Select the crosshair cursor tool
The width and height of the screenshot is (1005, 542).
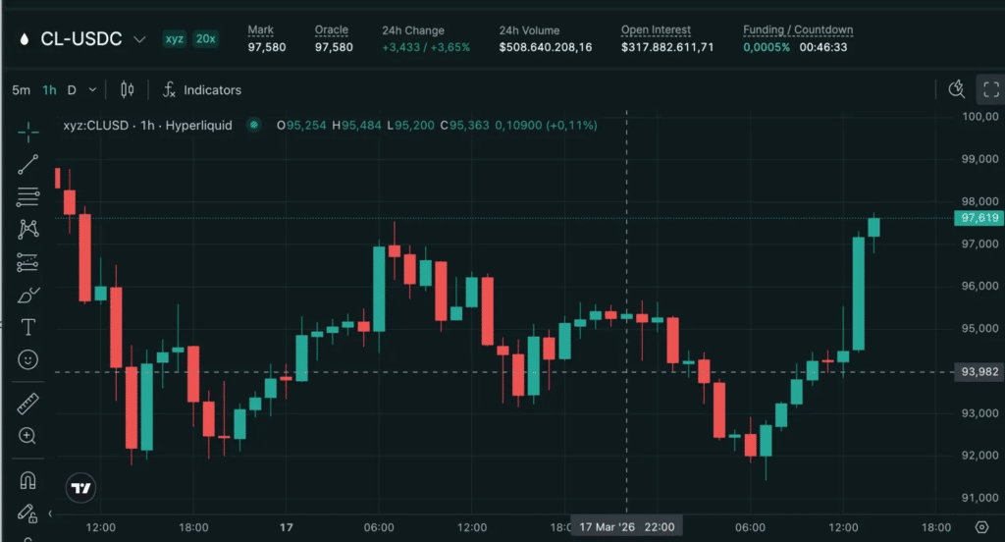point(27,133)
